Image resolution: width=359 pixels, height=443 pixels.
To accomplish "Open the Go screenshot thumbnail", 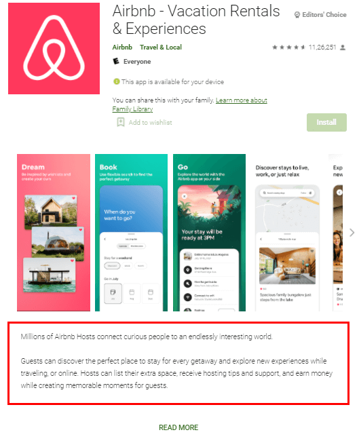I will (x=209, y=233).
